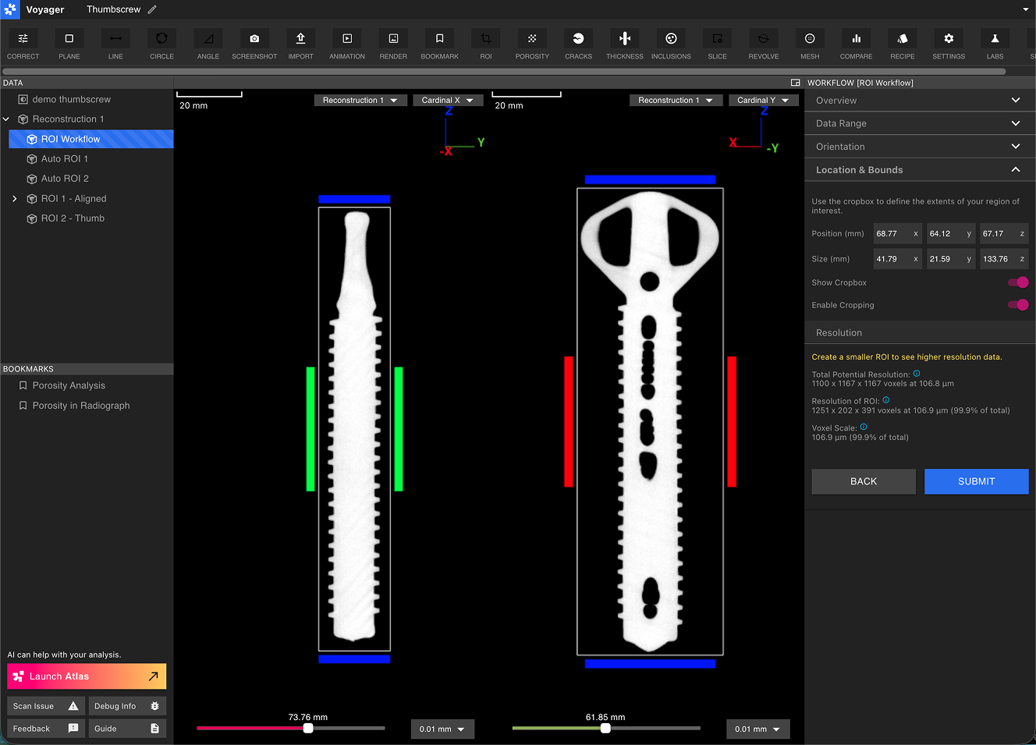1036x745 pixels.
Task: Click the 73.76 mm slice slider handle
Action: pyautogui.click(x=308, y=728)
